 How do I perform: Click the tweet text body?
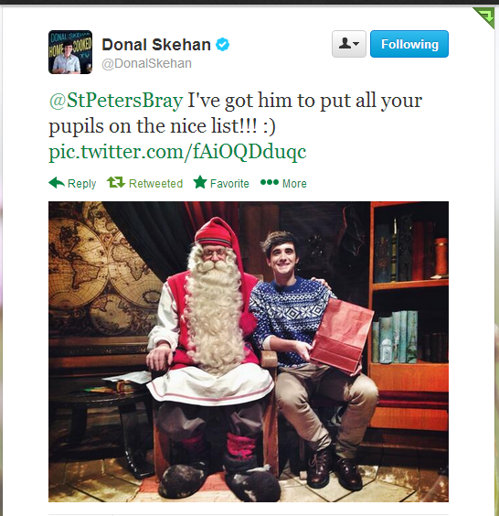236,113
